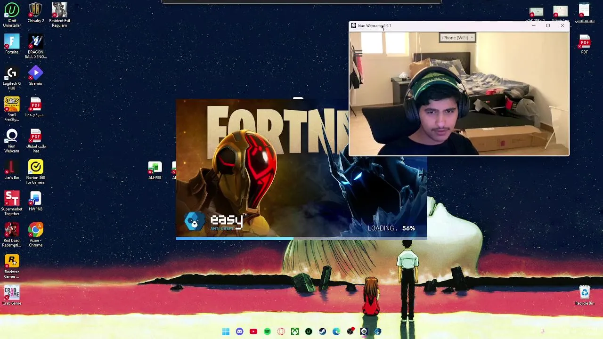603x339 pixels.
Task: Launch Opera browser from the taskbar
Action: click(281, 331)
